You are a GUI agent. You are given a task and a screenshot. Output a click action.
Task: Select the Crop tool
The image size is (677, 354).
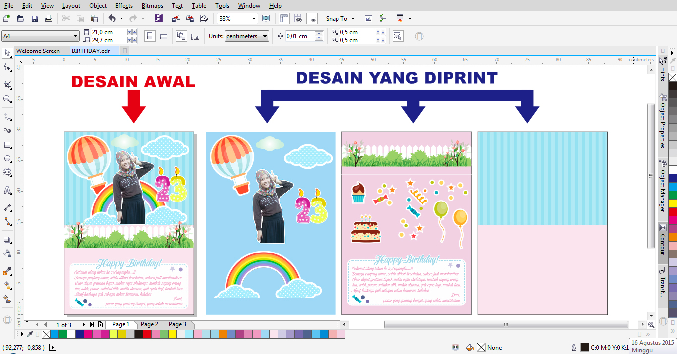tap(7, 85)
